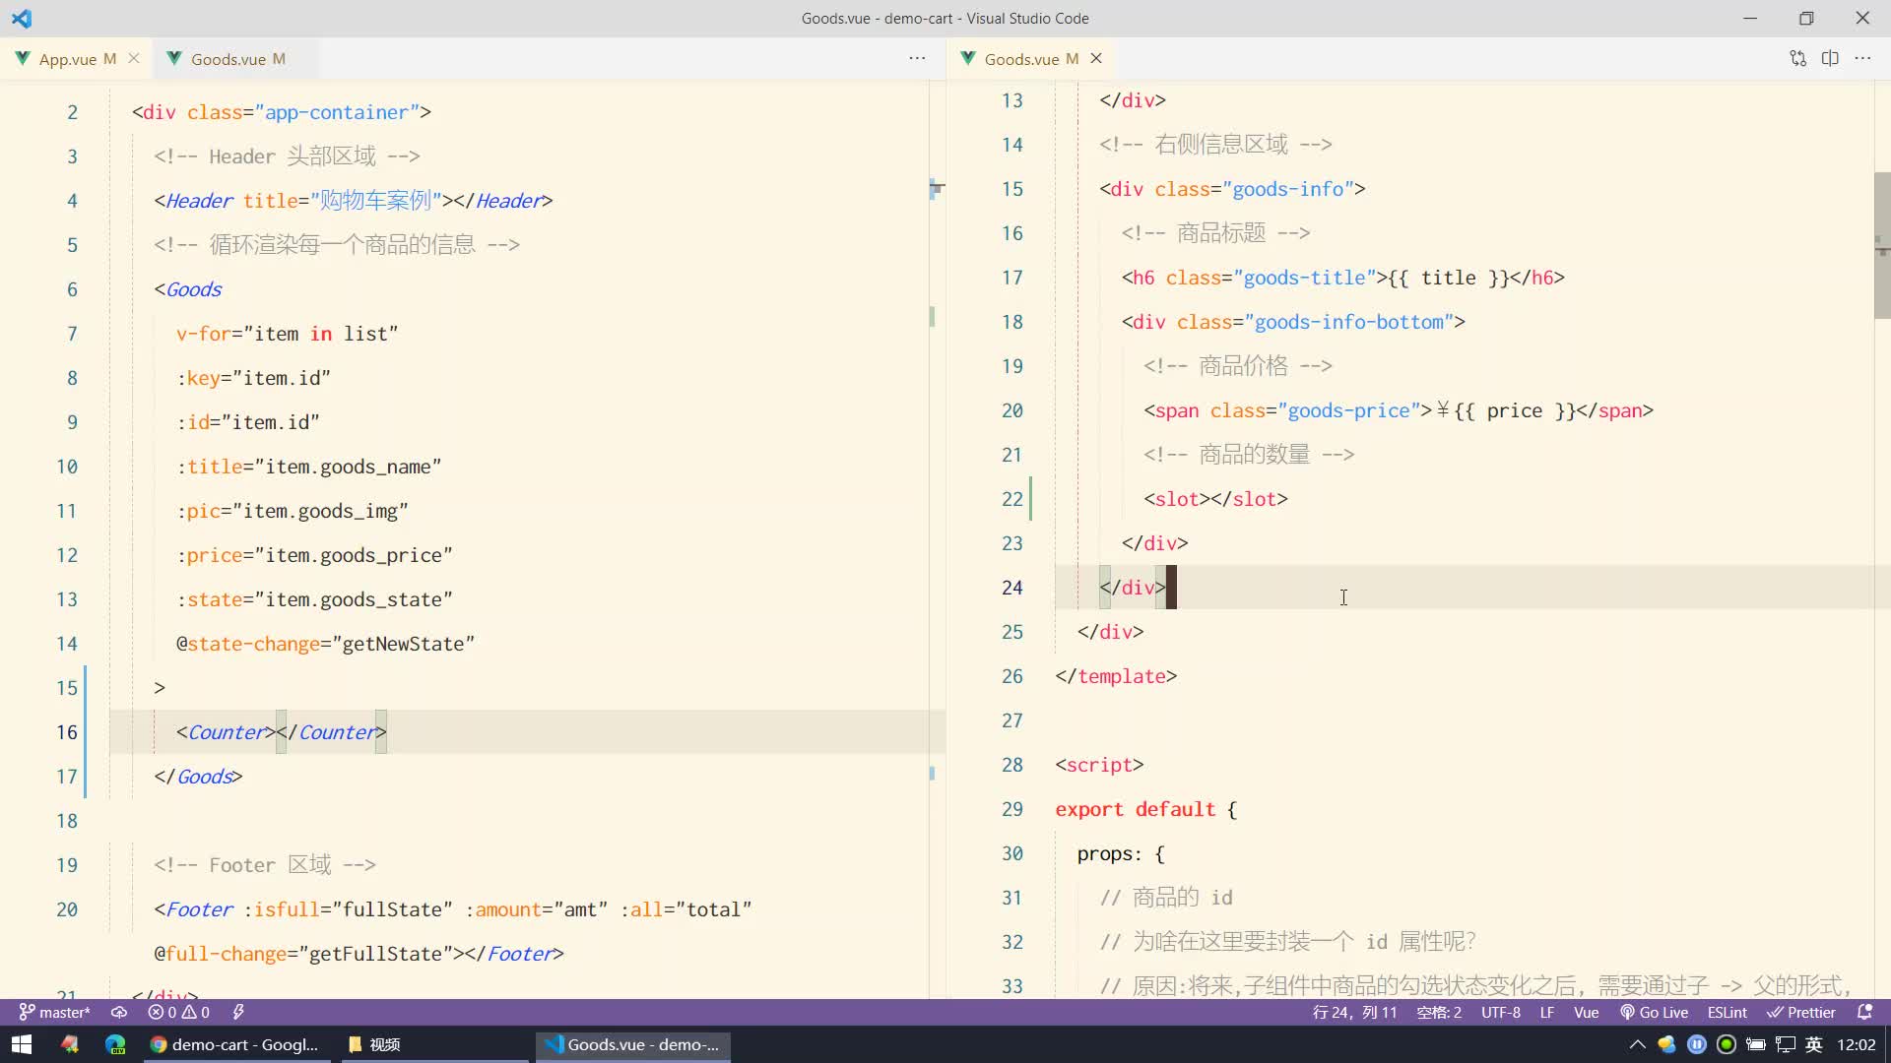Image resolution: width=1891 pixels, height=1063 pixels.
Task: Click the more actions ellipsis button
Action: (x=917, y=58)
